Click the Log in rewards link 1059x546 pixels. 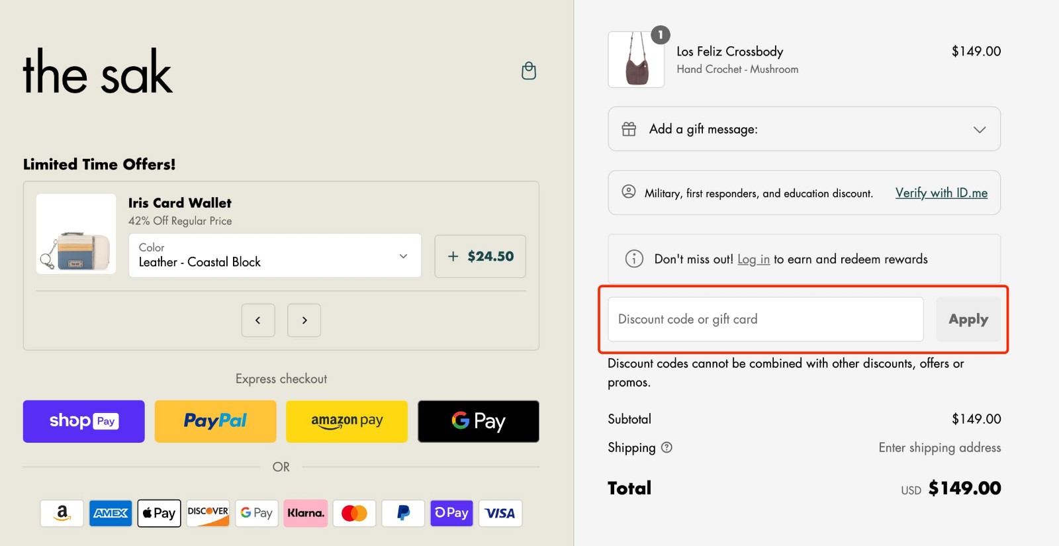753,259
